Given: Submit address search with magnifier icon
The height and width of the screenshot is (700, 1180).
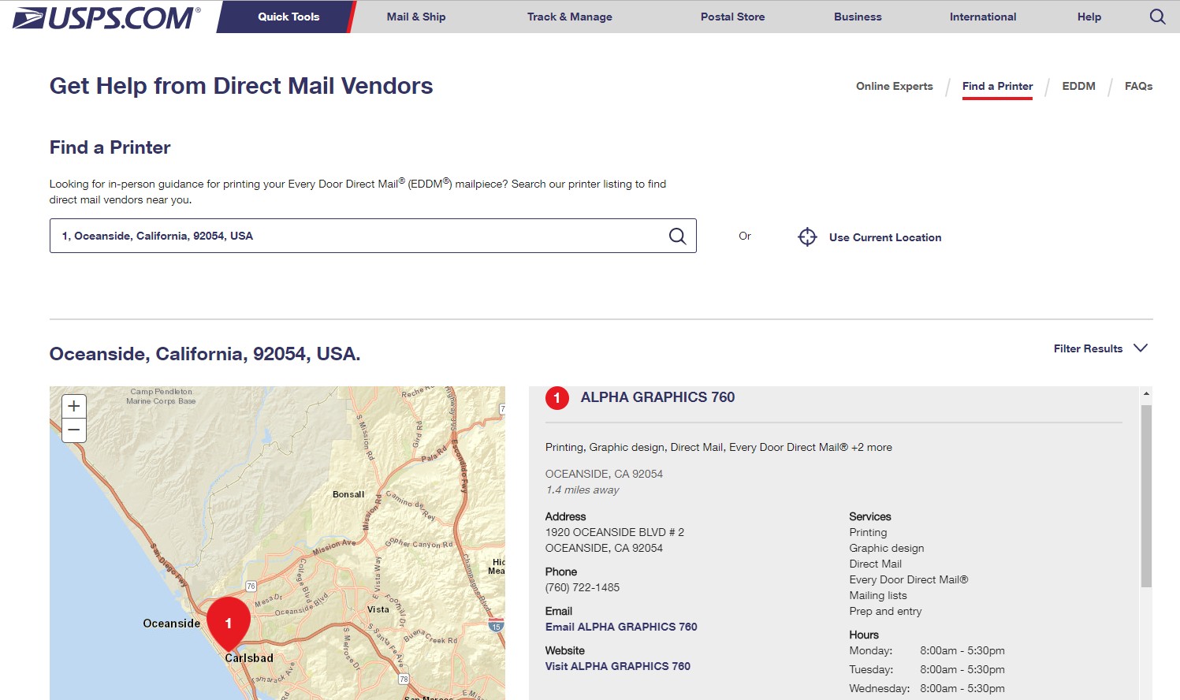Looking at the screenshot, I should tap(677, 236).
